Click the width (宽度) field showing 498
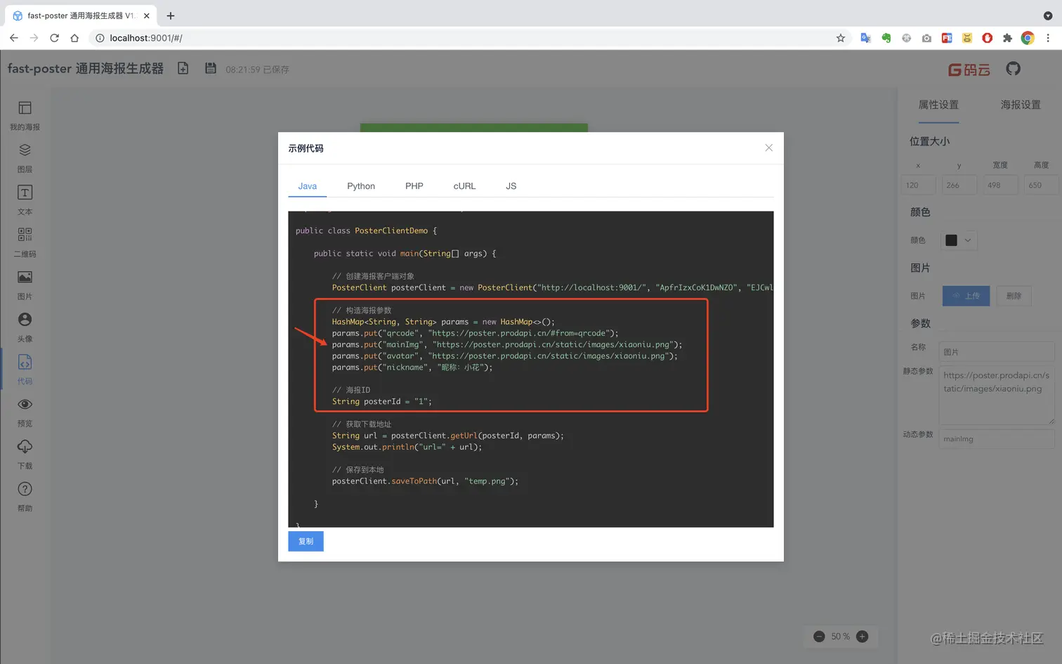Viewport: 1062px width, 664px height. 1000,185
